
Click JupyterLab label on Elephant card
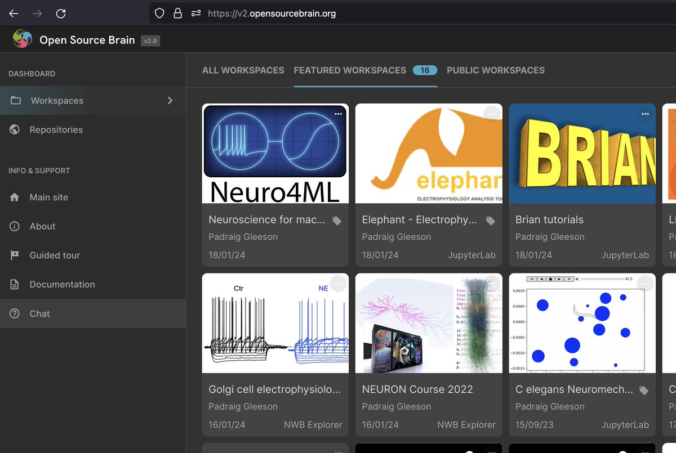coord(472,255)
